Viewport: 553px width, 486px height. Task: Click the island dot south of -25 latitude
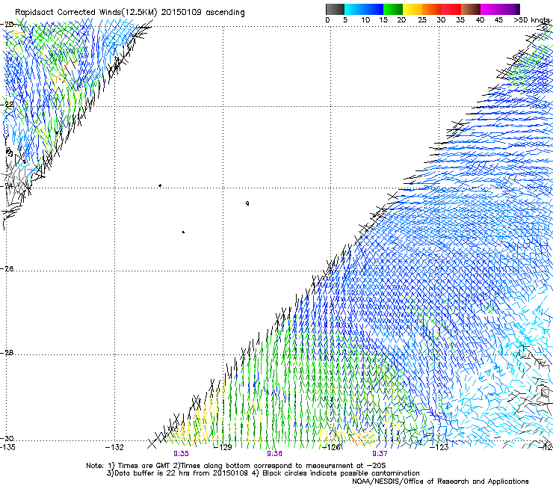pos(183,232)
